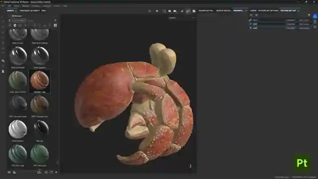The width and height of the screenshot is (318, 179).
Task: Select the white glossy material thumbnail
Action: [x=18, y=129]
